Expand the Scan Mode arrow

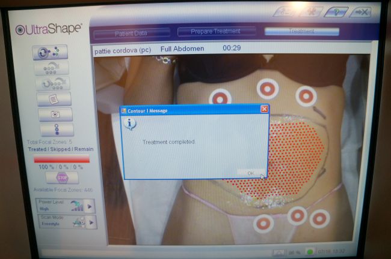click(91, 222)
